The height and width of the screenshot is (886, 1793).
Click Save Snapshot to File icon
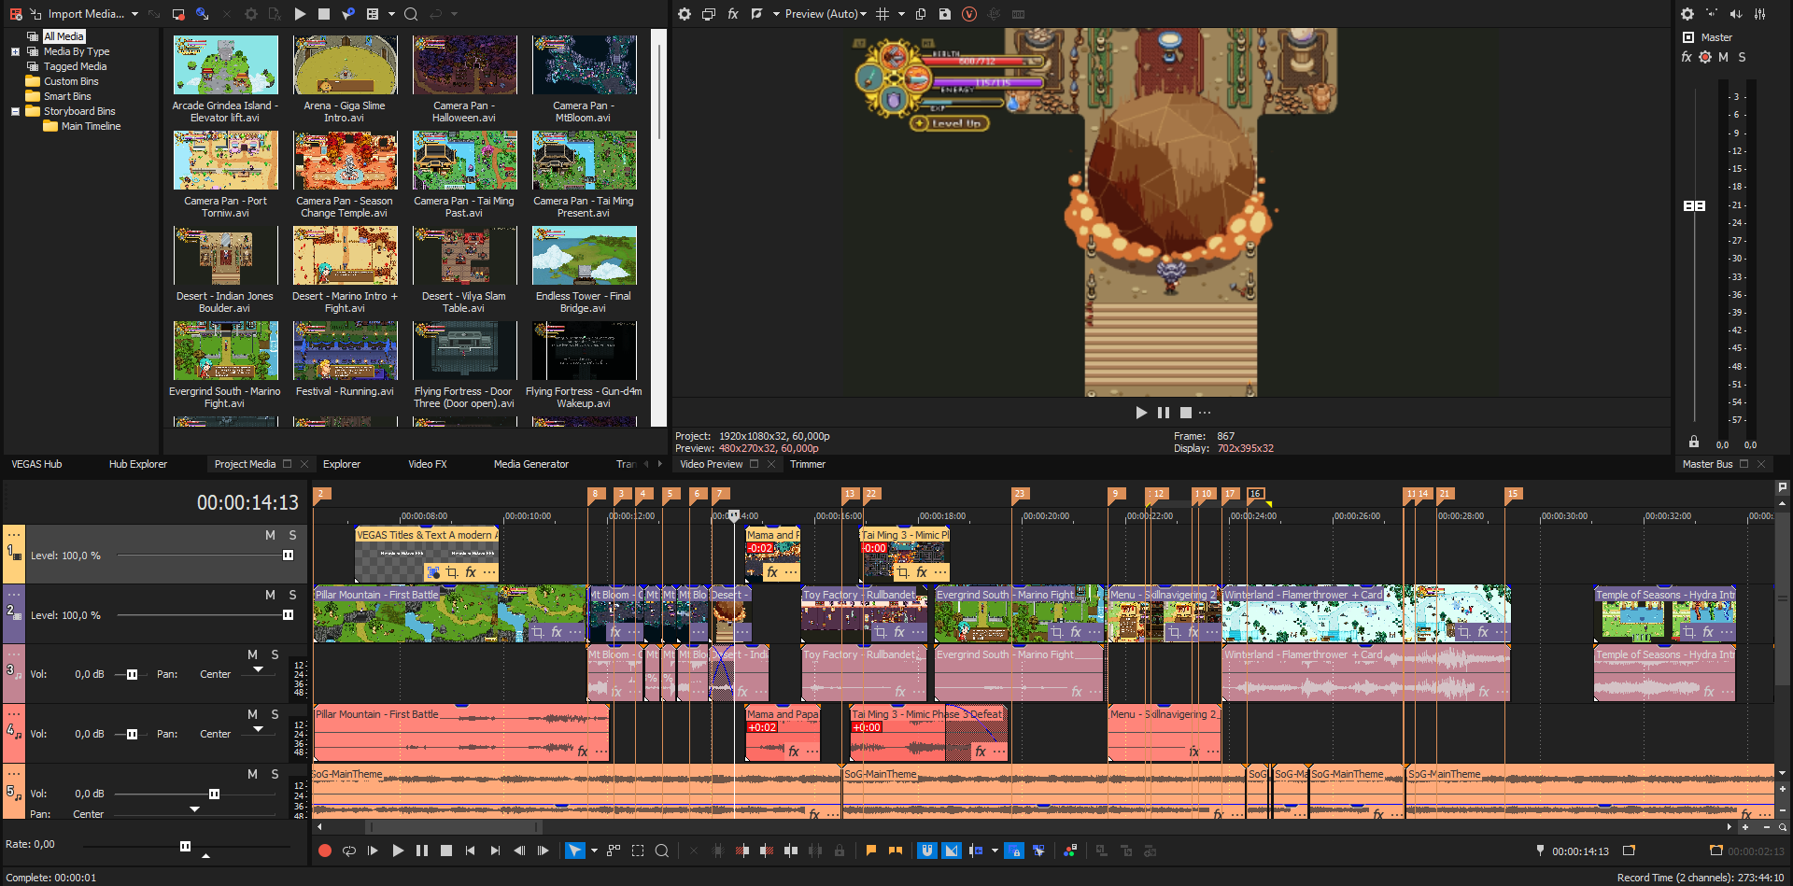point(945,14)
